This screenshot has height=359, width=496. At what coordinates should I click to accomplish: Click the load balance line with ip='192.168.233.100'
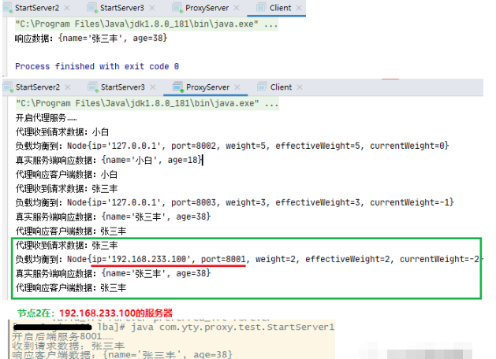coord(248,259)
